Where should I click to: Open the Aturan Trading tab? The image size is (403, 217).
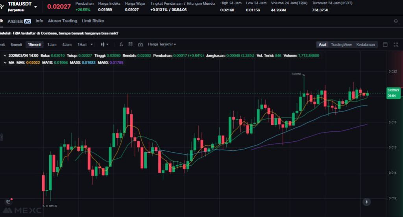pyautogui.click(x=62, y=21)
